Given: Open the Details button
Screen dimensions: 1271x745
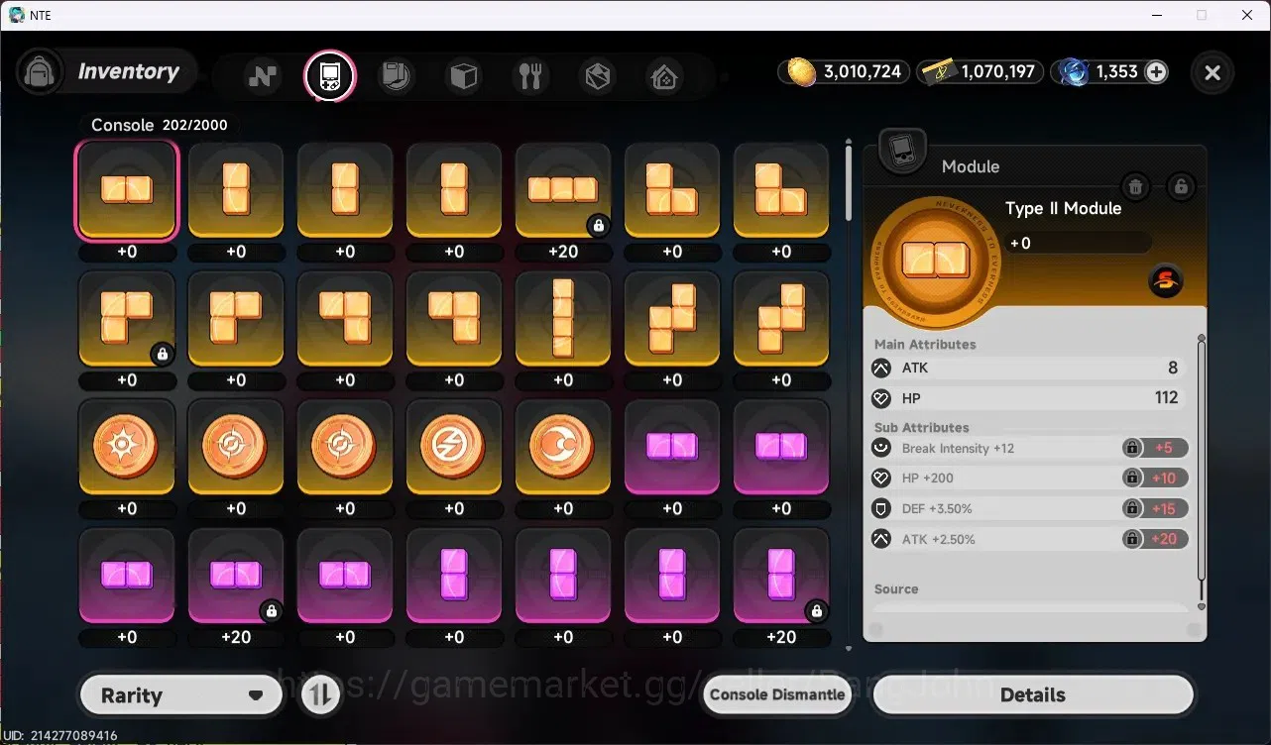Looking at the screenshot, I should pos(1032,695).
